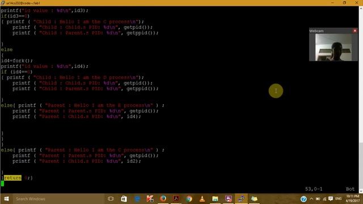This screenshot has width=363, height=204.
Task: Open the network tray icon
Action: tap(324, 199)
